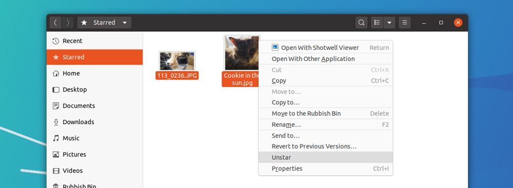
Task: Open the Starred path dropdown
Action: (x=104, y=23)
